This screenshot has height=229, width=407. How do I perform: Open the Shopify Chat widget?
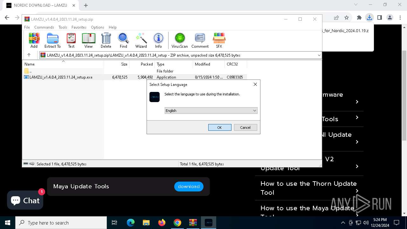click(25, 200)
